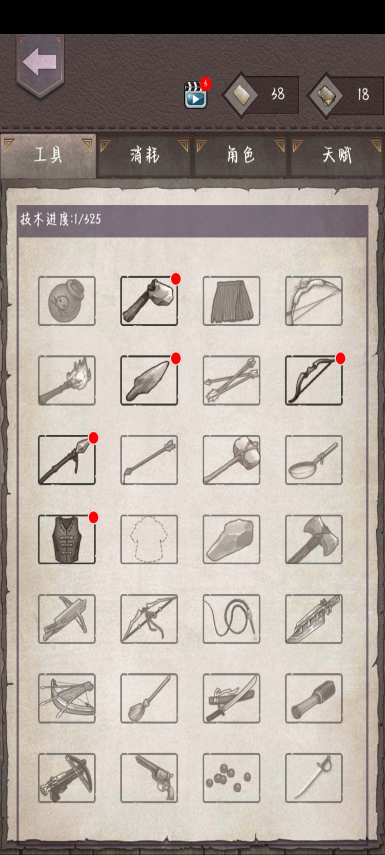Select the frying pan item
Viewport: 385px width, 855px height.
tap(314, 460)
